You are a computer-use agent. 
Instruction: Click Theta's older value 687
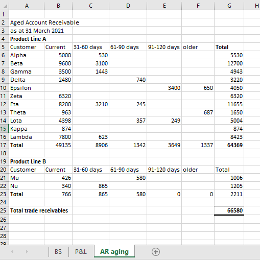[198, 112]
